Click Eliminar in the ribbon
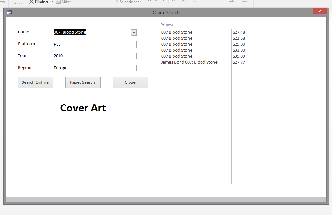Image resolution: width=332 pixels, height=215 pixels. tap(39, 2)
